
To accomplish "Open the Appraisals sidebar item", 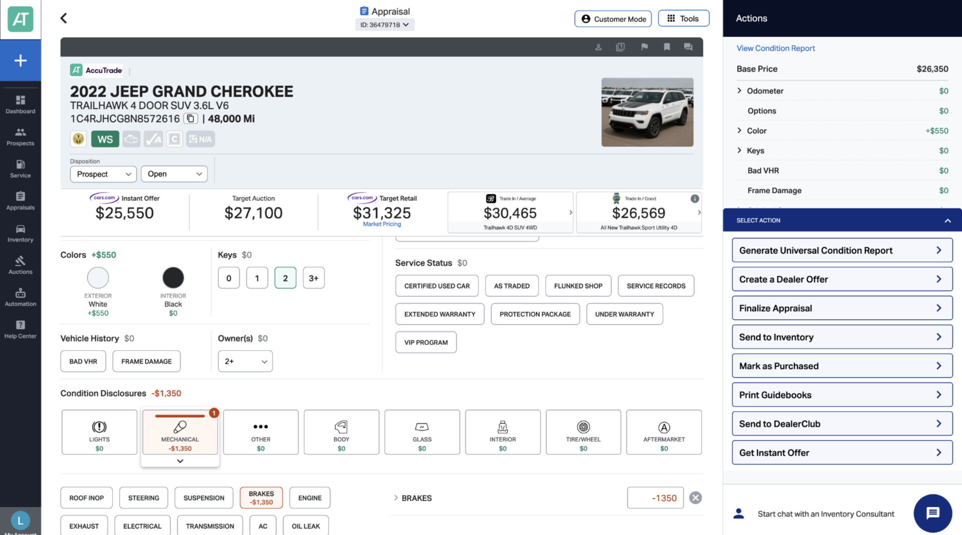I will (x=20, y=201).
